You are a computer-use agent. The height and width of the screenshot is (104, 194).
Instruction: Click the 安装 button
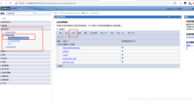(x=73, y=33)
